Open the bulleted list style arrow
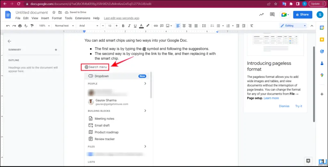This screenshot has width=328, height=167. click(223, 26)
